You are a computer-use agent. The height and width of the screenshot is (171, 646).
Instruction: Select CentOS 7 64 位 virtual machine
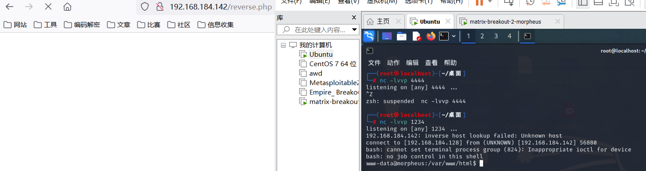pyautogui.click(x=333, y=64)
